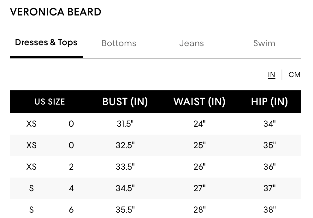313x218 pixels.
Task: Click the S label in size 6 row
Action: 31,209
